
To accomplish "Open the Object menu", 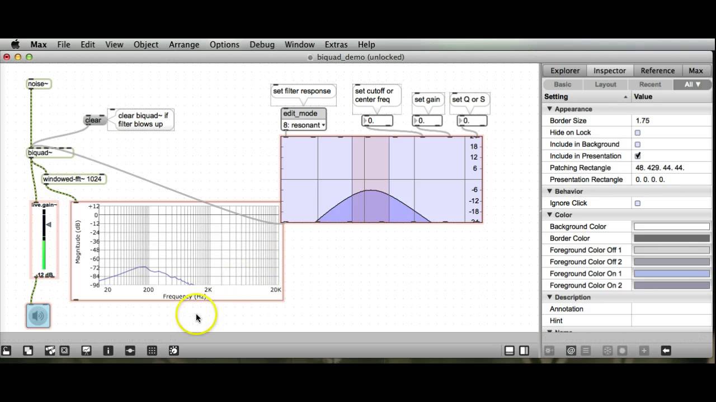I will tap(146, 45).
